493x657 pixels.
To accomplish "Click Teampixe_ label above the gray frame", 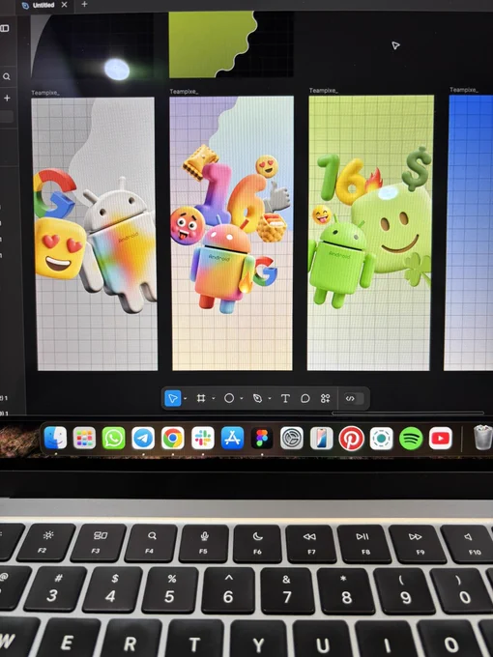I will point(44,93).
